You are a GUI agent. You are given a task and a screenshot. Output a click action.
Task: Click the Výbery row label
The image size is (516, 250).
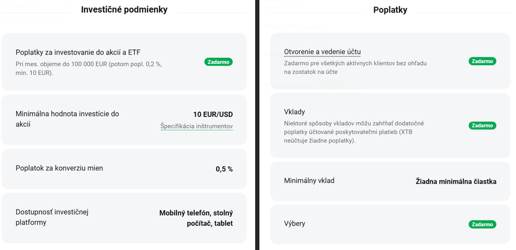tap(295, 224)
